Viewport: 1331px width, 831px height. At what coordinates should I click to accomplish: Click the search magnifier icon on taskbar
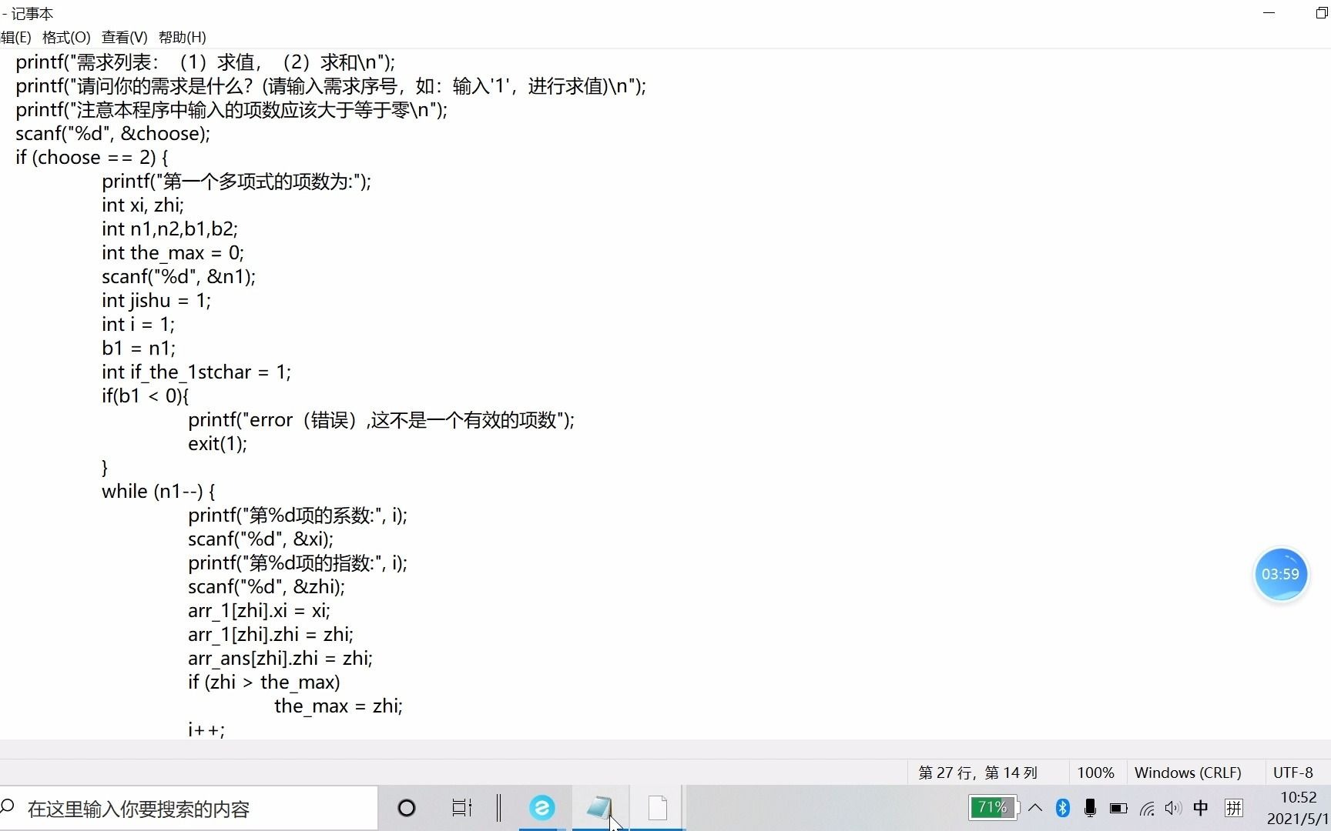[8, 807]
